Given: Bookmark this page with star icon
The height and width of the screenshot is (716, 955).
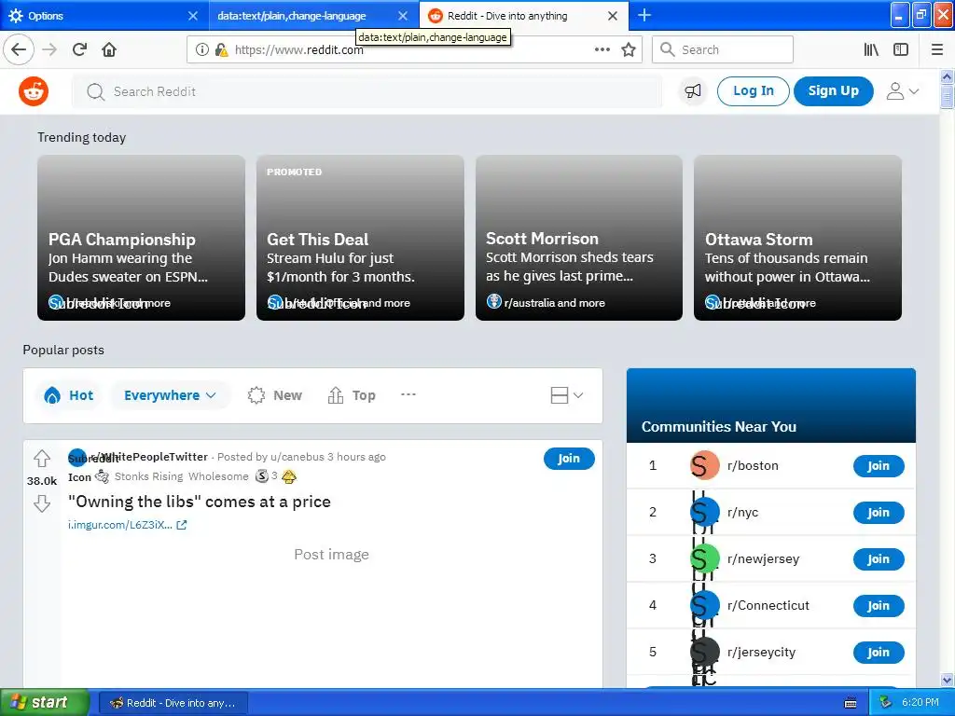Looking at the screenshot, I should pyautogui.click(x=629, y=49).
